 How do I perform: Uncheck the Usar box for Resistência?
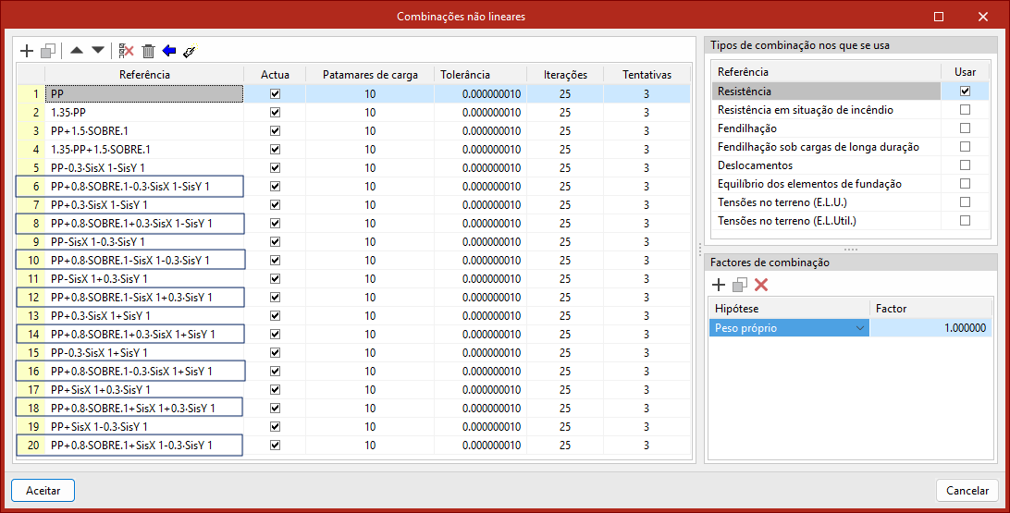(965, 92)
